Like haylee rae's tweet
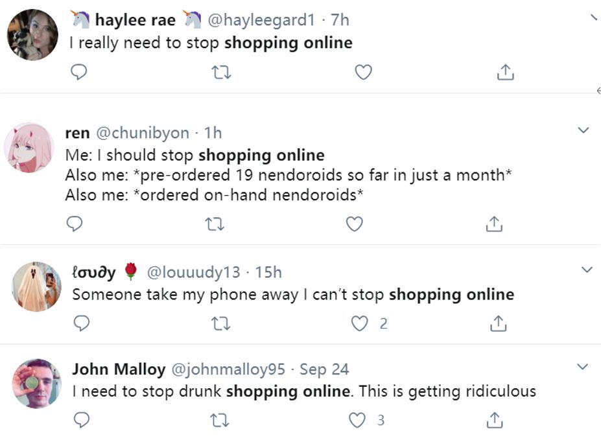 pos(363,73)
